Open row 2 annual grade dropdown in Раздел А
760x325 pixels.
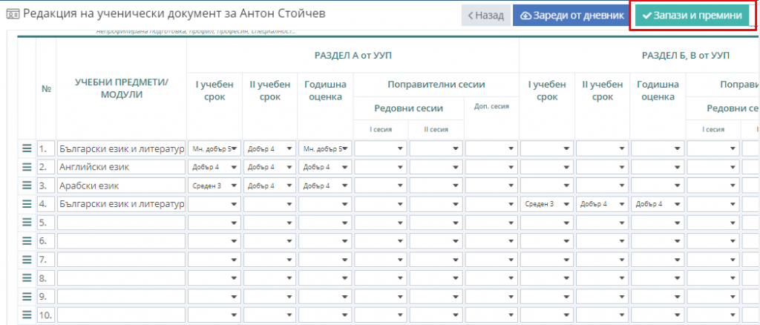(325, 167)
